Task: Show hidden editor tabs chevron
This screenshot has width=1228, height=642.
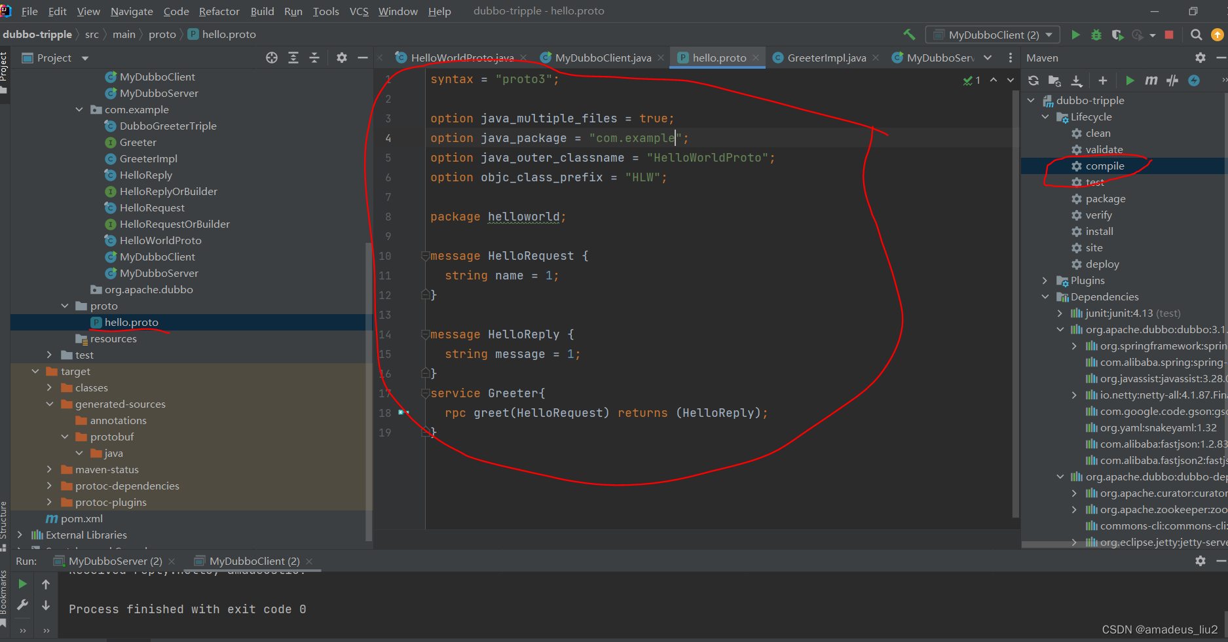Action: pos(988,58)
